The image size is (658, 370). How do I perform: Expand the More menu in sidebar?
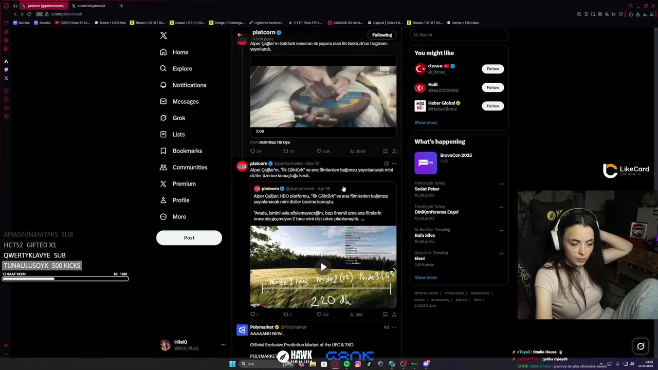pyautogui.click(x=173, y=217)
